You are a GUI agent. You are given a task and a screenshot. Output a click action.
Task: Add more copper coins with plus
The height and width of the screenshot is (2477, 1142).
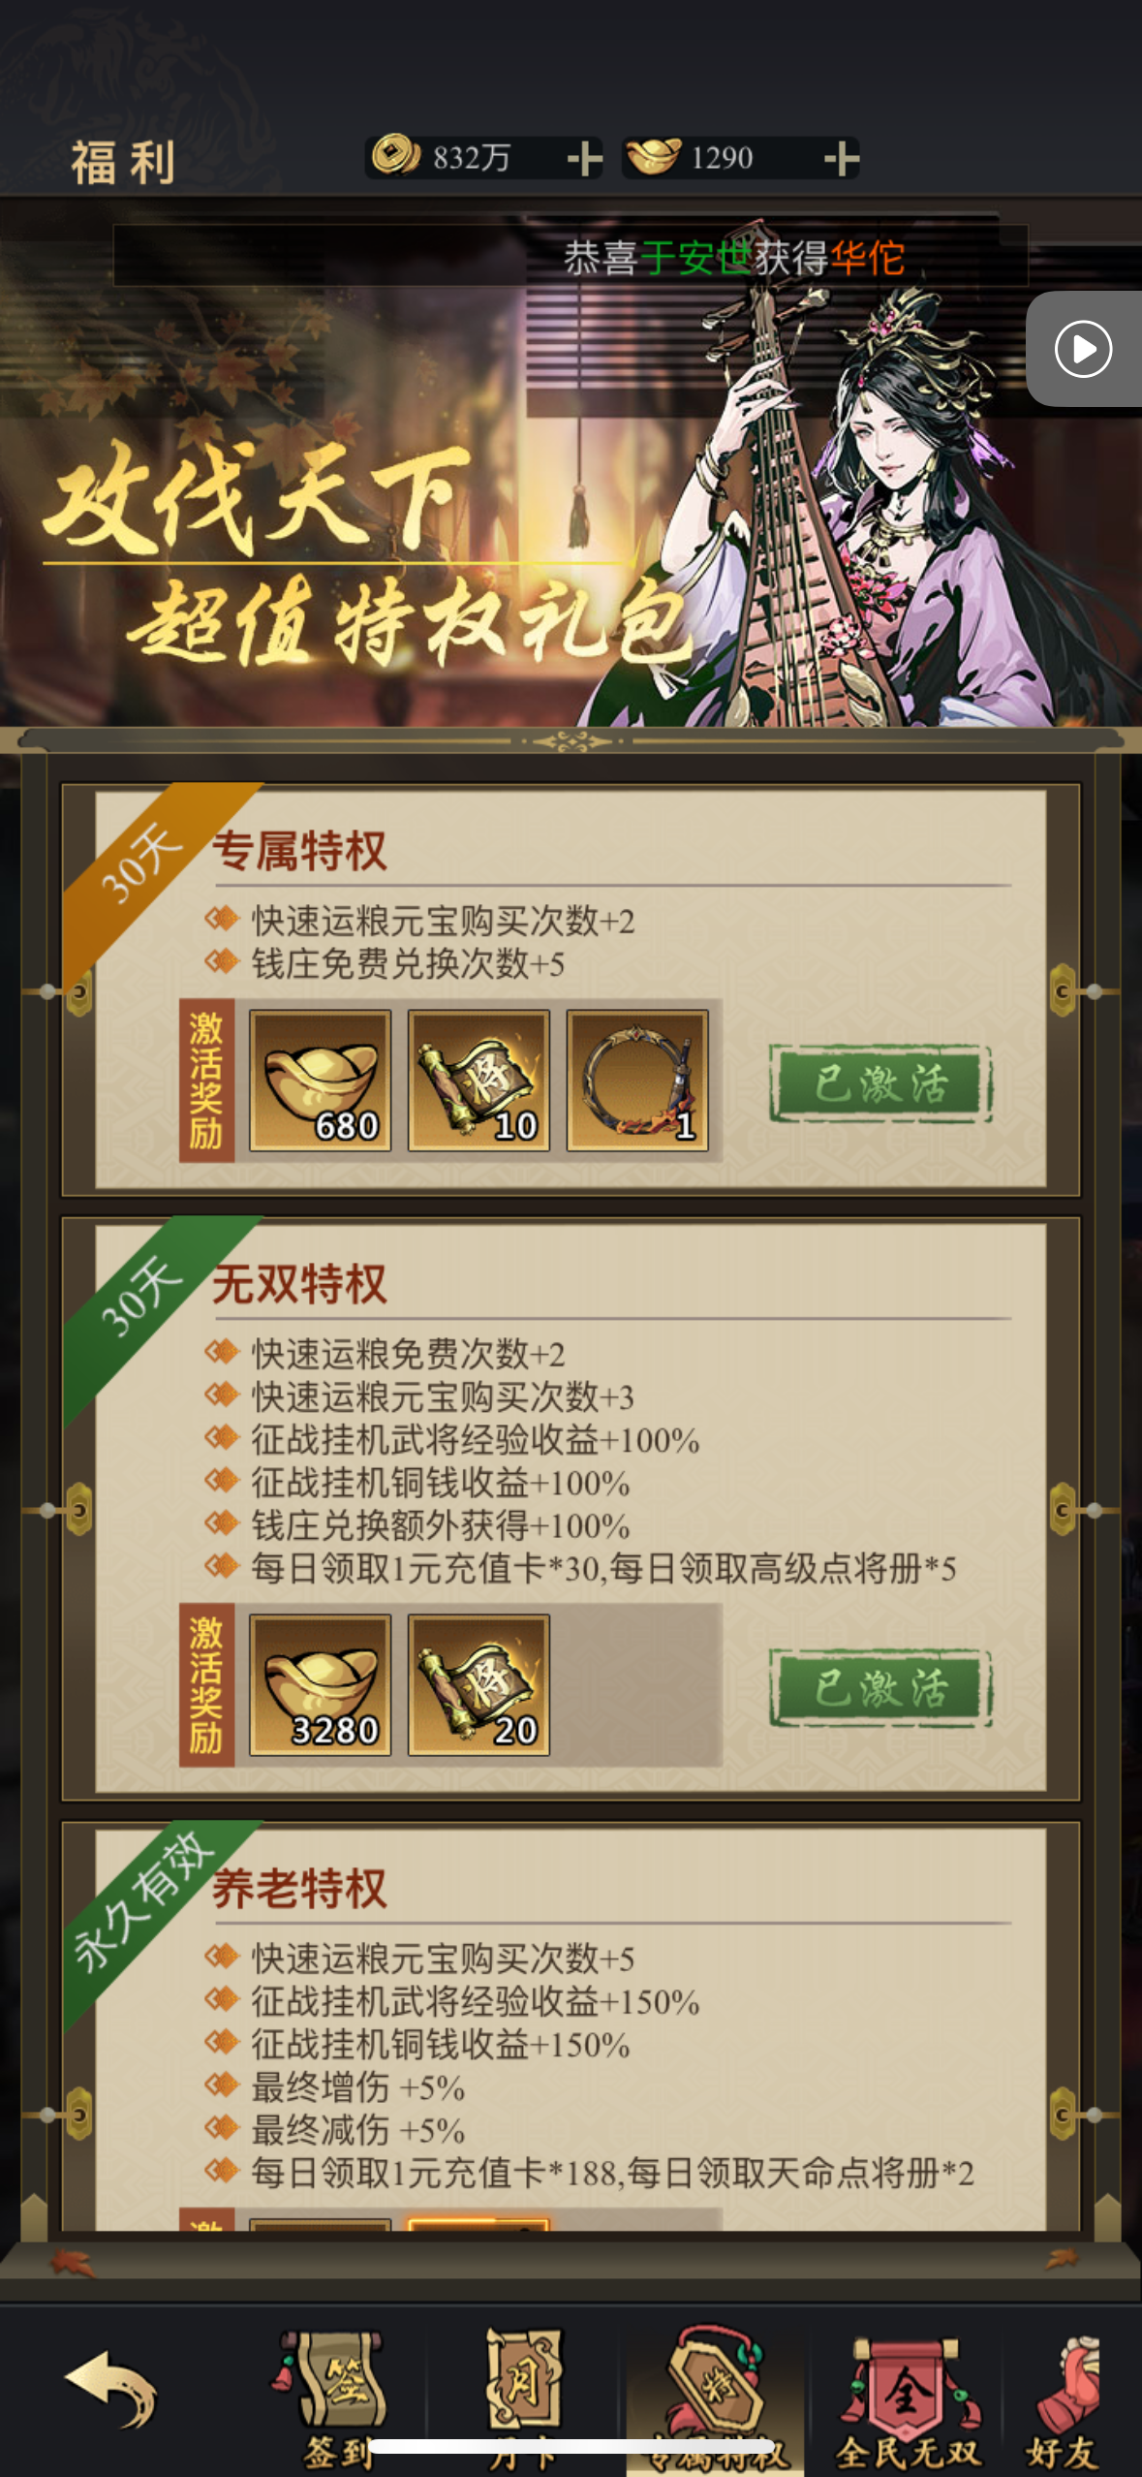(585, 158)
